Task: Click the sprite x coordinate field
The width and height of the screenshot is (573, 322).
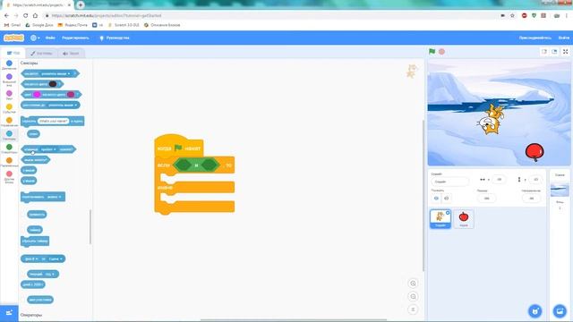Action: (x=499, y=179)
